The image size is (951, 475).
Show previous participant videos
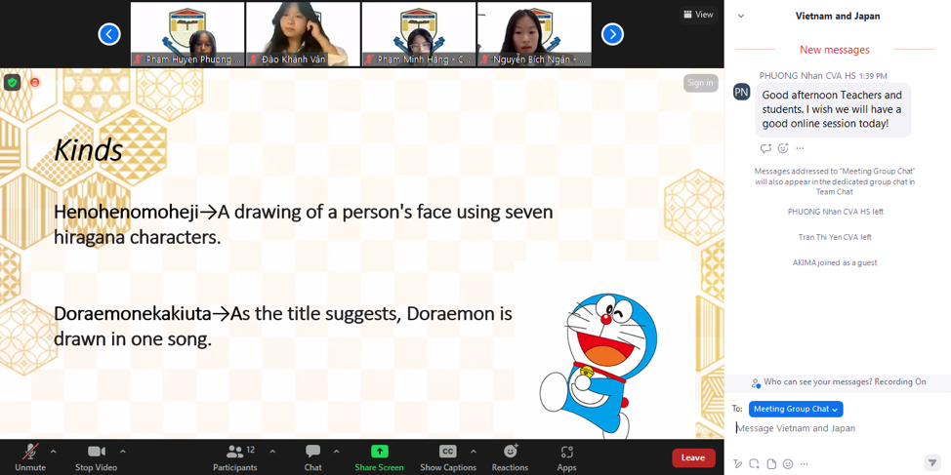coord(109,34)
